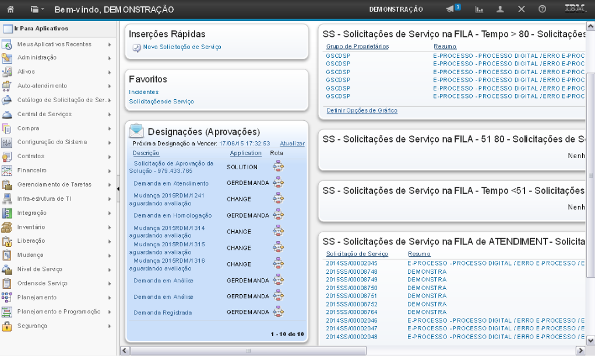
Task: Open the bulletin board announcements icon
Action: (450, 9)
